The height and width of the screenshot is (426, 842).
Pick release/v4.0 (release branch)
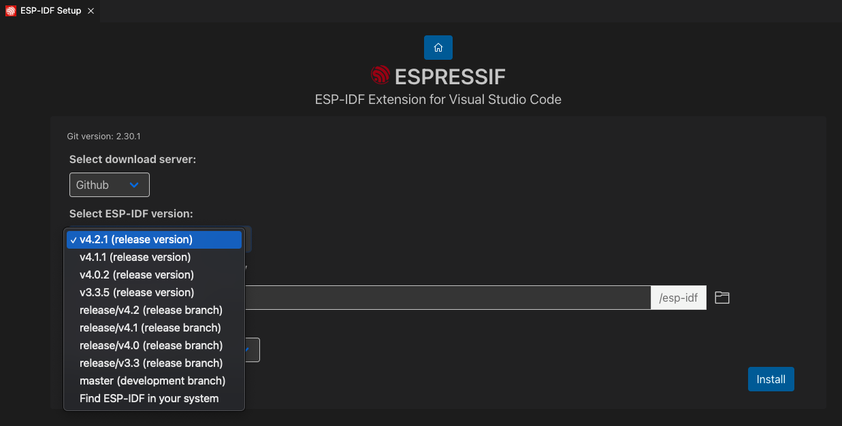click(x=154, y=346)
